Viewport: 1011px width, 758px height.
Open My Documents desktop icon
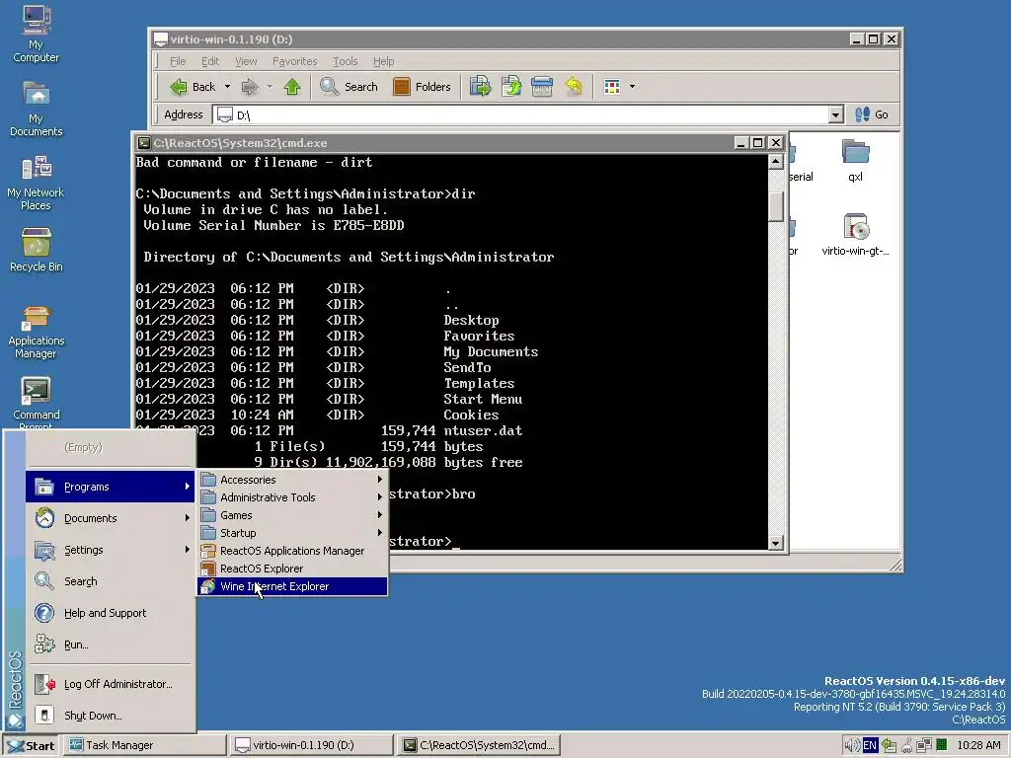[36, 109]
